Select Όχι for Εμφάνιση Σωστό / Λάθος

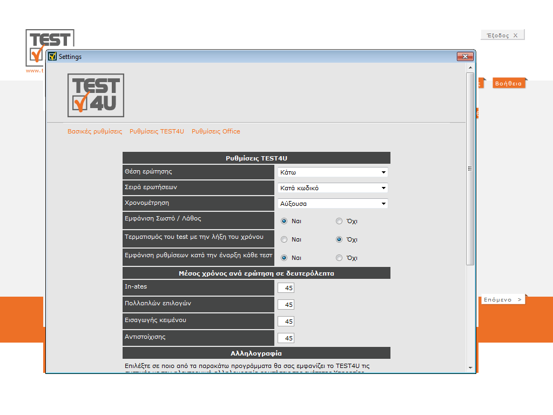[339, 221]
